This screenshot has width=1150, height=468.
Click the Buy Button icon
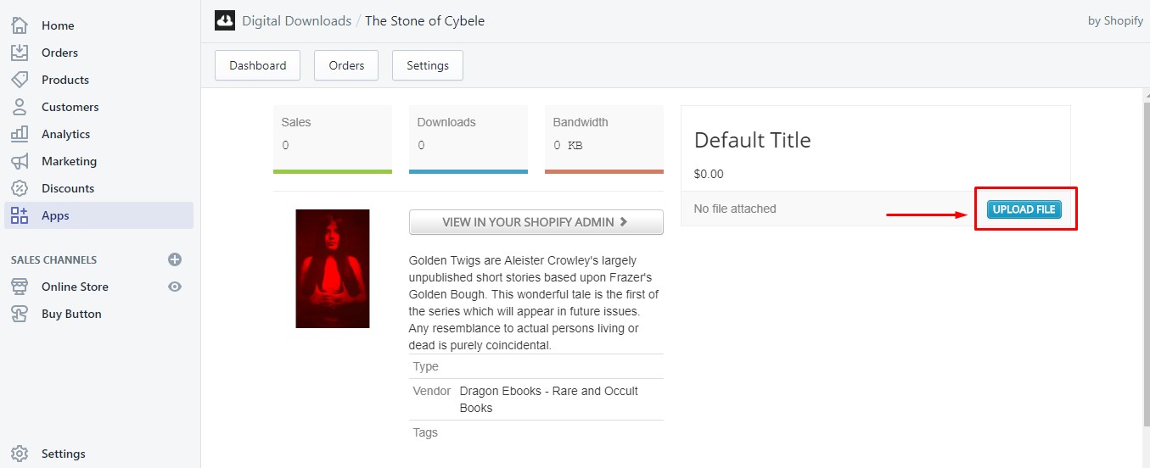click(20, 314)
